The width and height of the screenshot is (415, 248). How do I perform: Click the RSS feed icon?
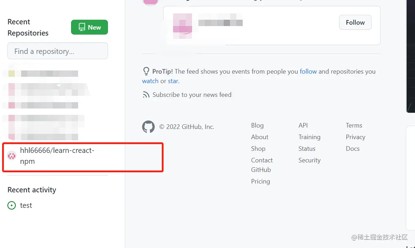click(146, 95)
